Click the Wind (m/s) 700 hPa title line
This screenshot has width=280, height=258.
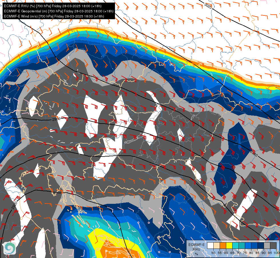click(x=54, y=16)
